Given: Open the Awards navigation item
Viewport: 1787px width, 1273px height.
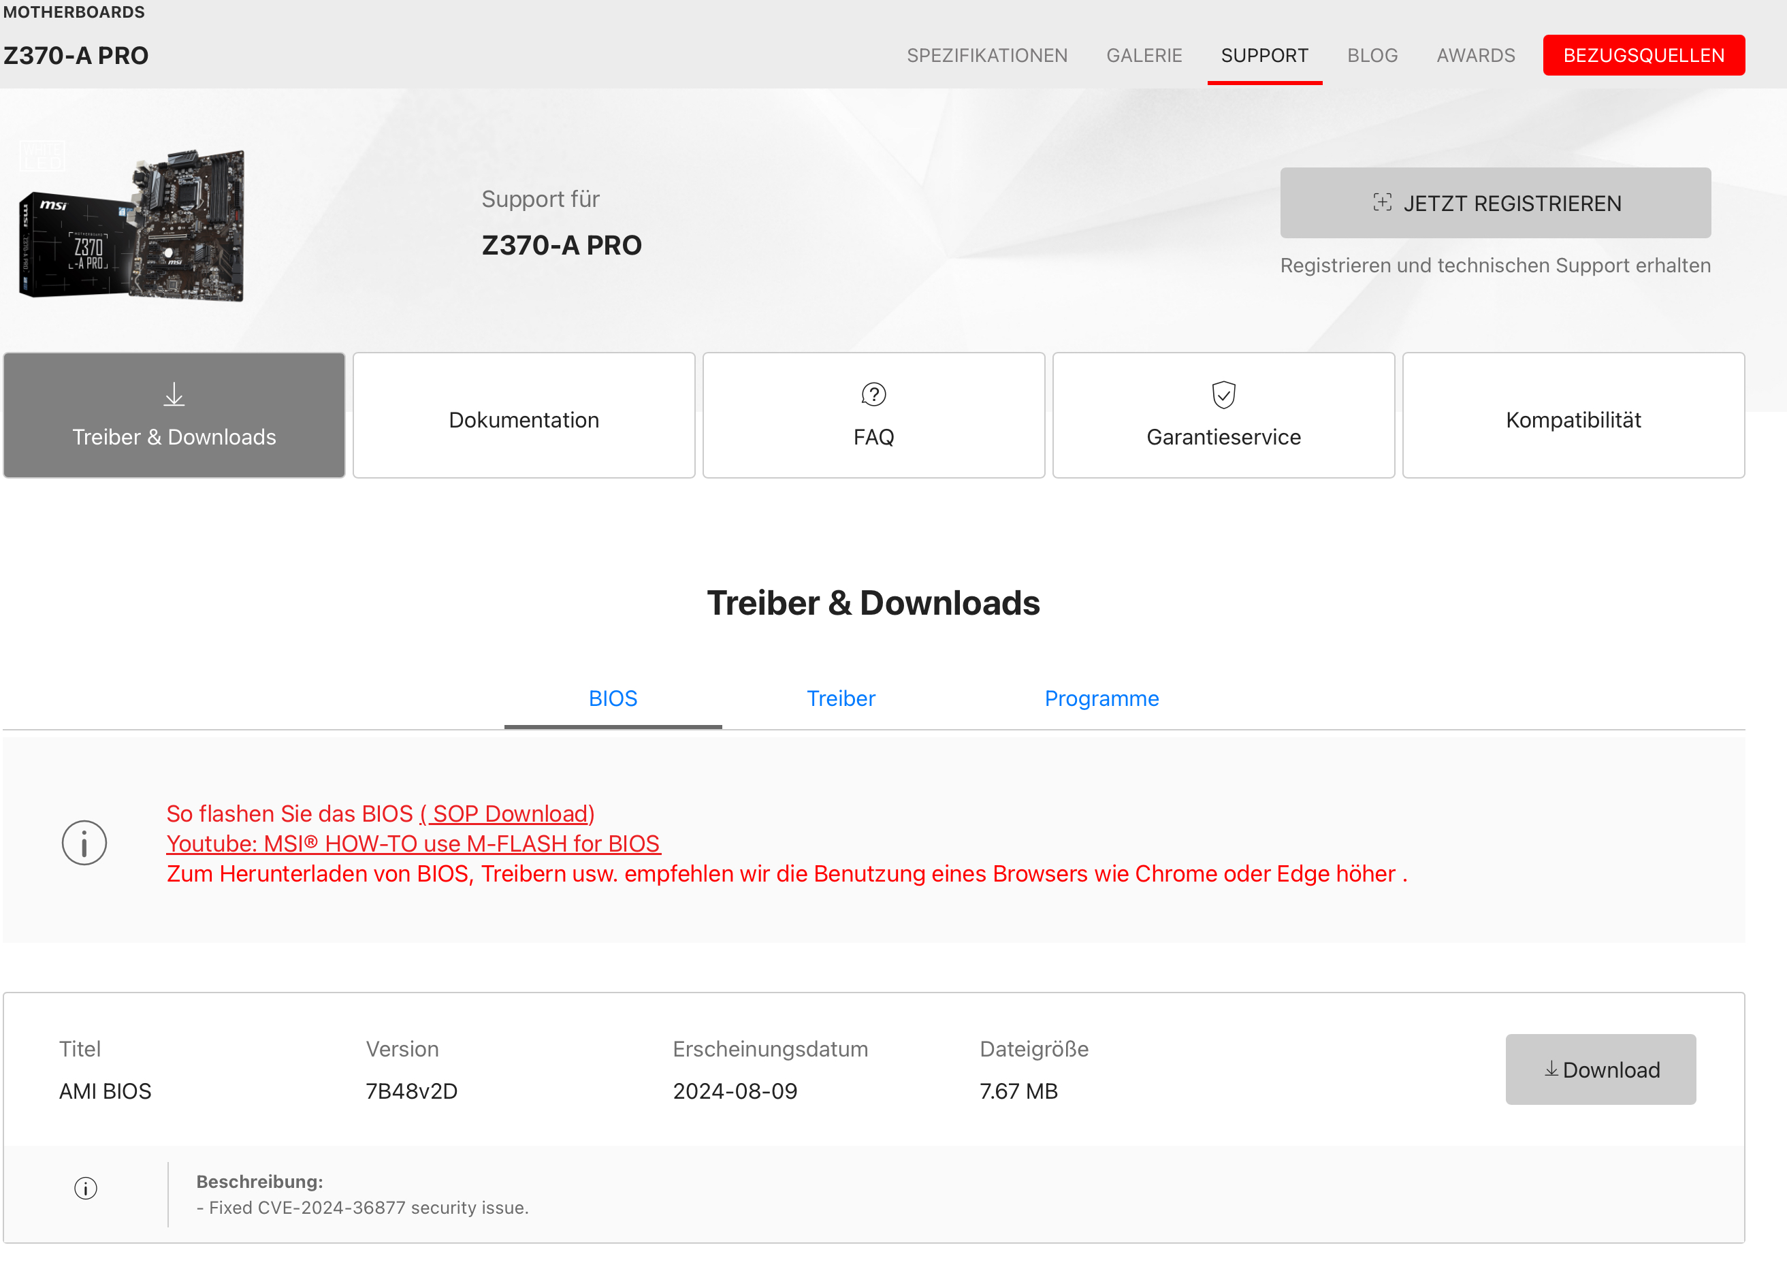Looking at the screenshot, I should pyautogui.click(x=1475, y=56).
